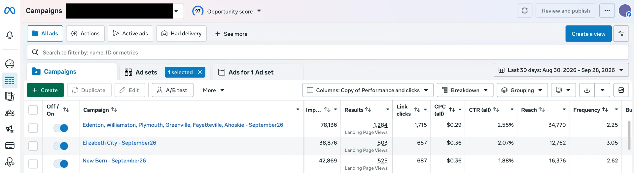
Task: Sort the Campaign column arrows
Action: (114, 110)
